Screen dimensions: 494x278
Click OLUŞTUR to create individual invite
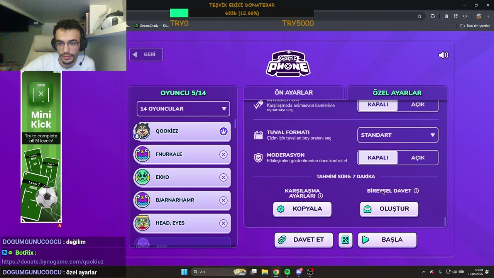pos(389,209)
